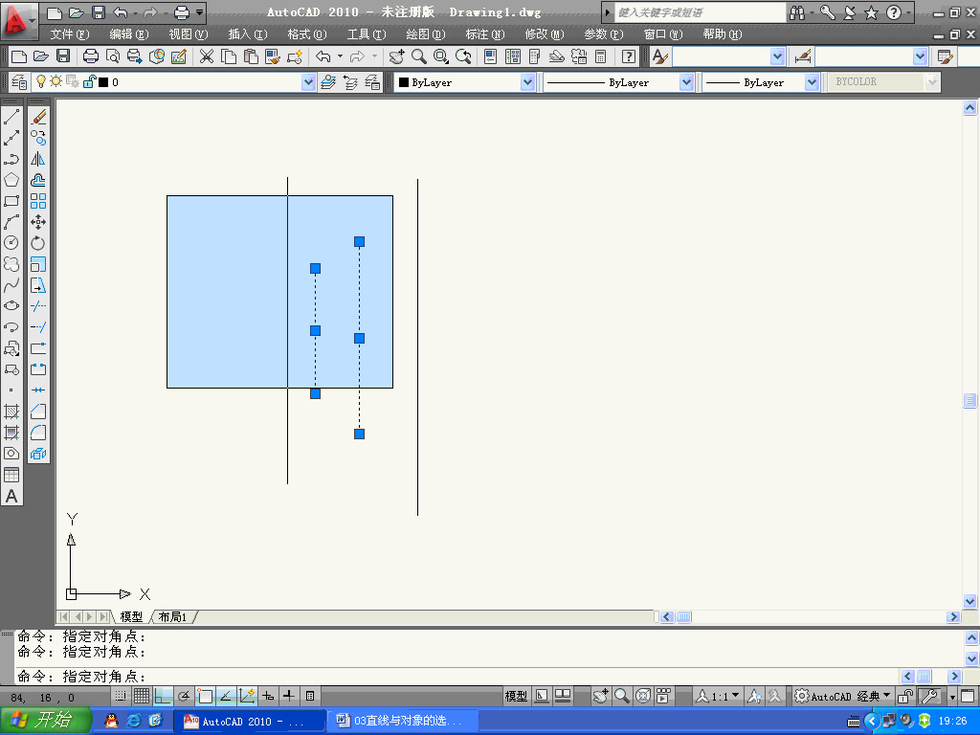The height and width of the screenshot is (735, 980).
Task: Switch to the 布局1 tab
Action: click(x=174, y=617)
